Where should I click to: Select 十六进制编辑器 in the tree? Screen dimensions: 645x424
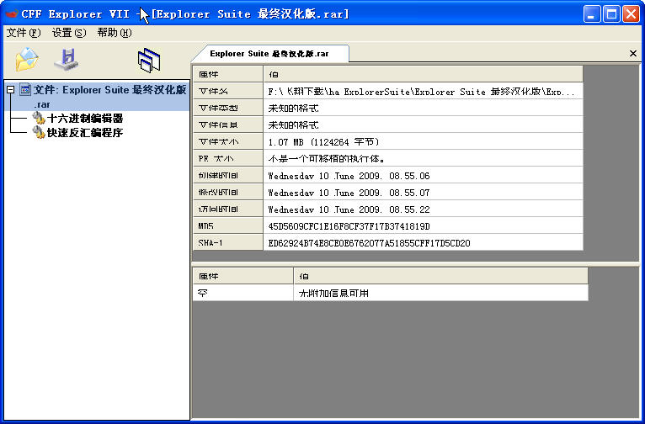coord(85,119)
